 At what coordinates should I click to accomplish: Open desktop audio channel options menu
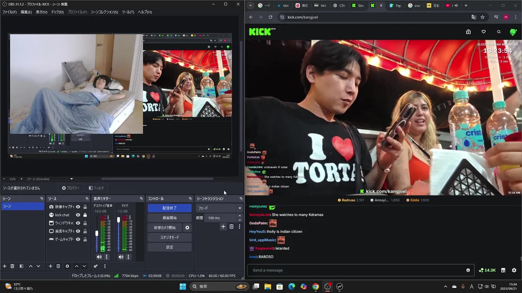pos(107,257)
